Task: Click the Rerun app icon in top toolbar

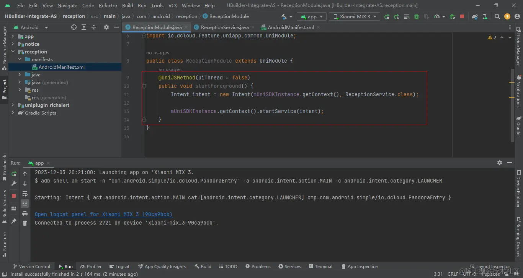Action: click(x=387, y=16)
